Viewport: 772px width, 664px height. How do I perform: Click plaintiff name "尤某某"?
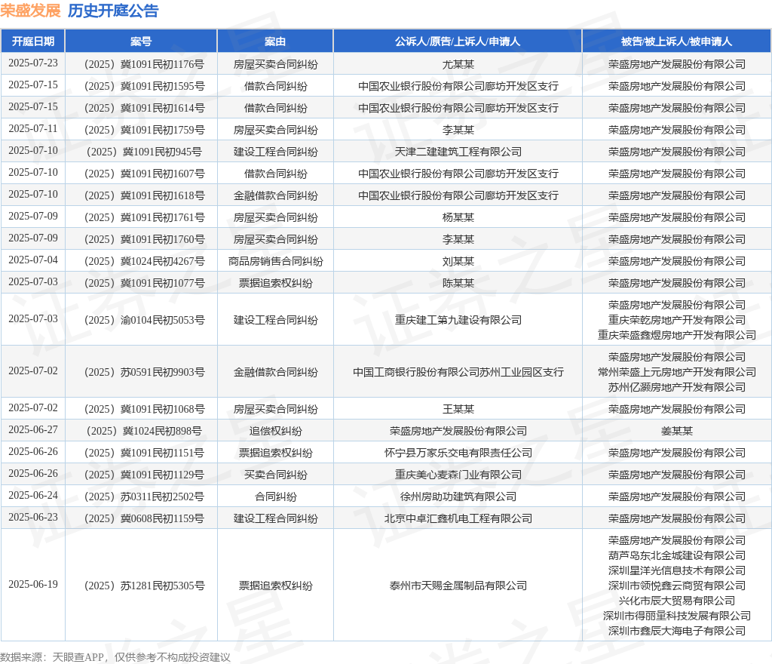(458, 65)
